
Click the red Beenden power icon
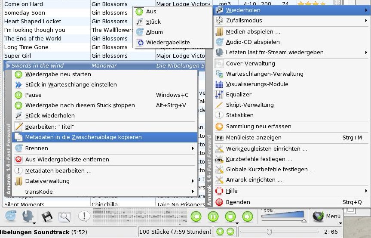point(219,202)
